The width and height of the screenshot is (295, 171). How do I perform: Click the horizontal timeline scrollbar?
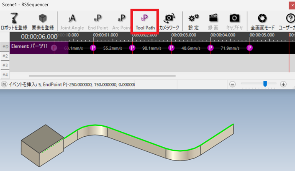tap(102, 76)
